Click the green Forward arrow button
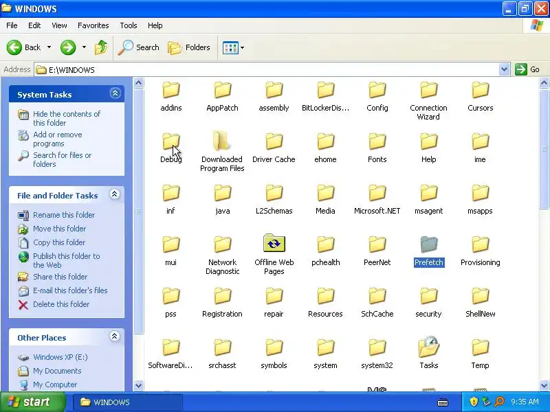The image size is (550, 412). click(x=68, y=47)
